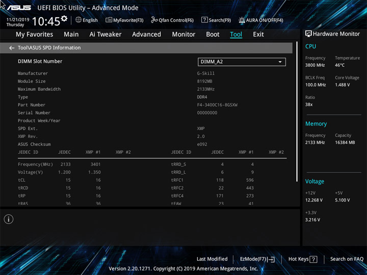The image size is (367, 275).
Task: Select the Tool tab
Action: pyautogui.click(x=236, y=35)
